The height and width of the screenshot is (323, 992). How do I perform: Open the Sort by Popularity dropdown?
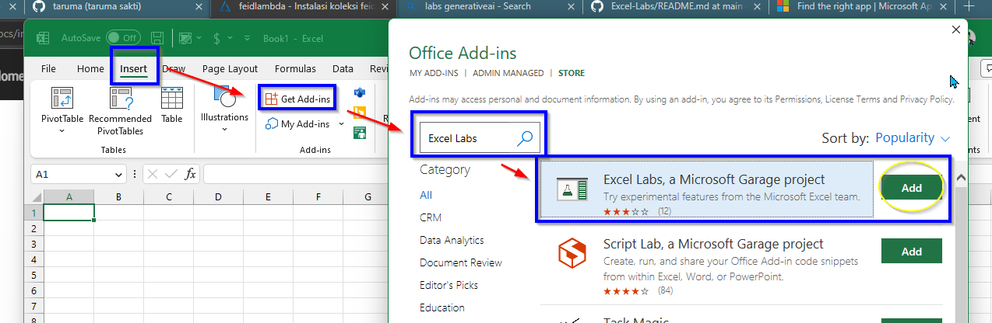click(913, 137)
